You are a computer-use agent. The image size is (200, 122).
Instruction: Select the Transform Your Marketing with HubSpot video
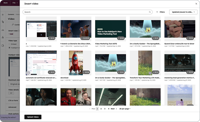(145, 63)
